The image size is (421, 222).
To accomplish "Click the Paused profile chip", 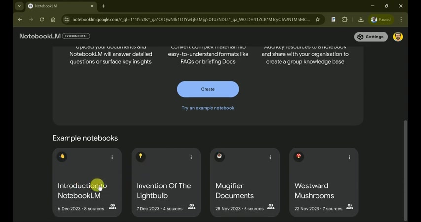I will point(381,19).
